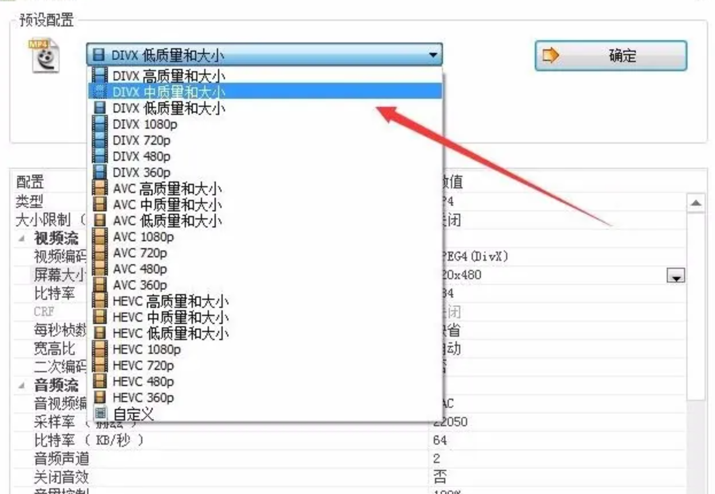Collapse the 音频流 section triangle
This screenshot has width=715, height=494.
22,385
